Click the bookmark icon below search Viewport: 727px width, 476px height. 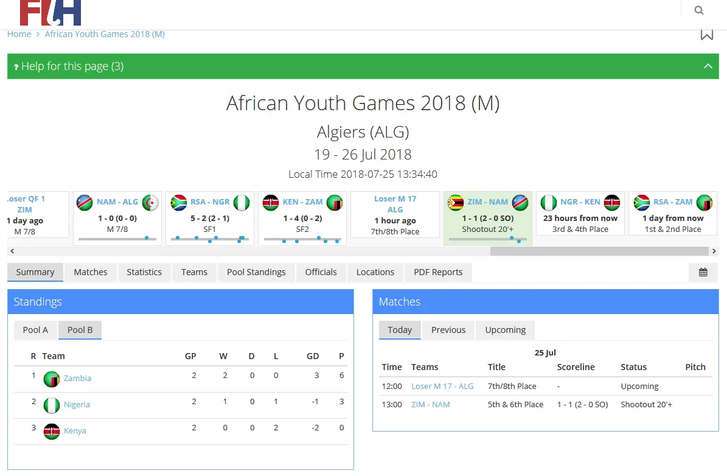pos(707,34)
